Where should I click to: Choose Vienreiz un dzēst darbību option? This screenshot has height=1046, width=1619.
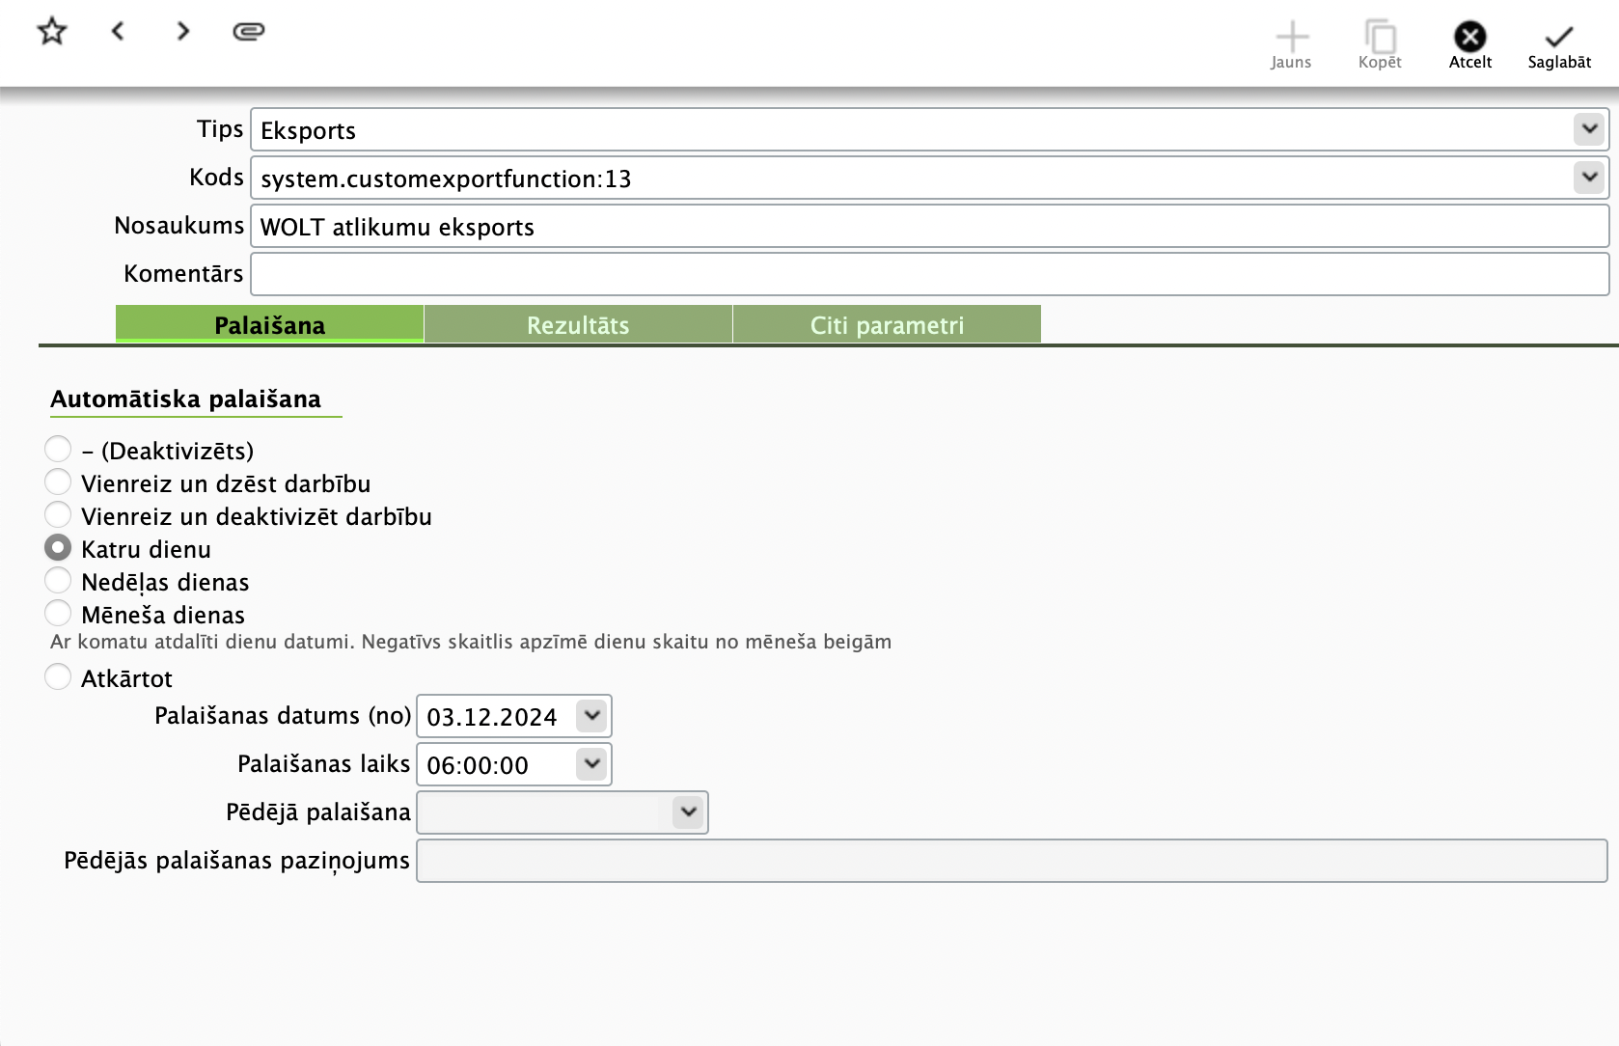tap(58, 482)
